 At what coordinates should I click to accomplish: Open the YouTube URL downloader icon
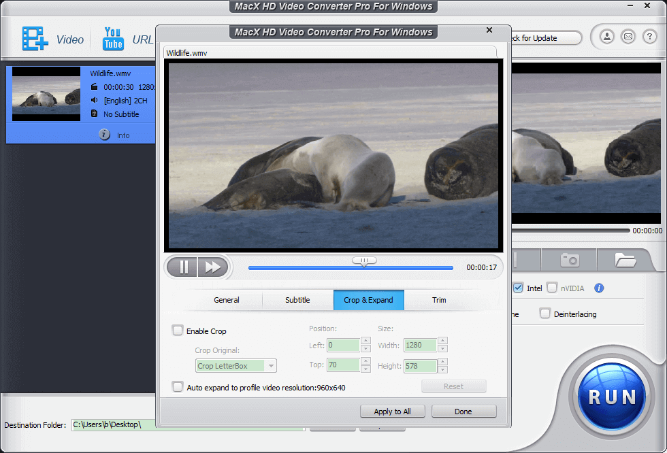[113, 39]
